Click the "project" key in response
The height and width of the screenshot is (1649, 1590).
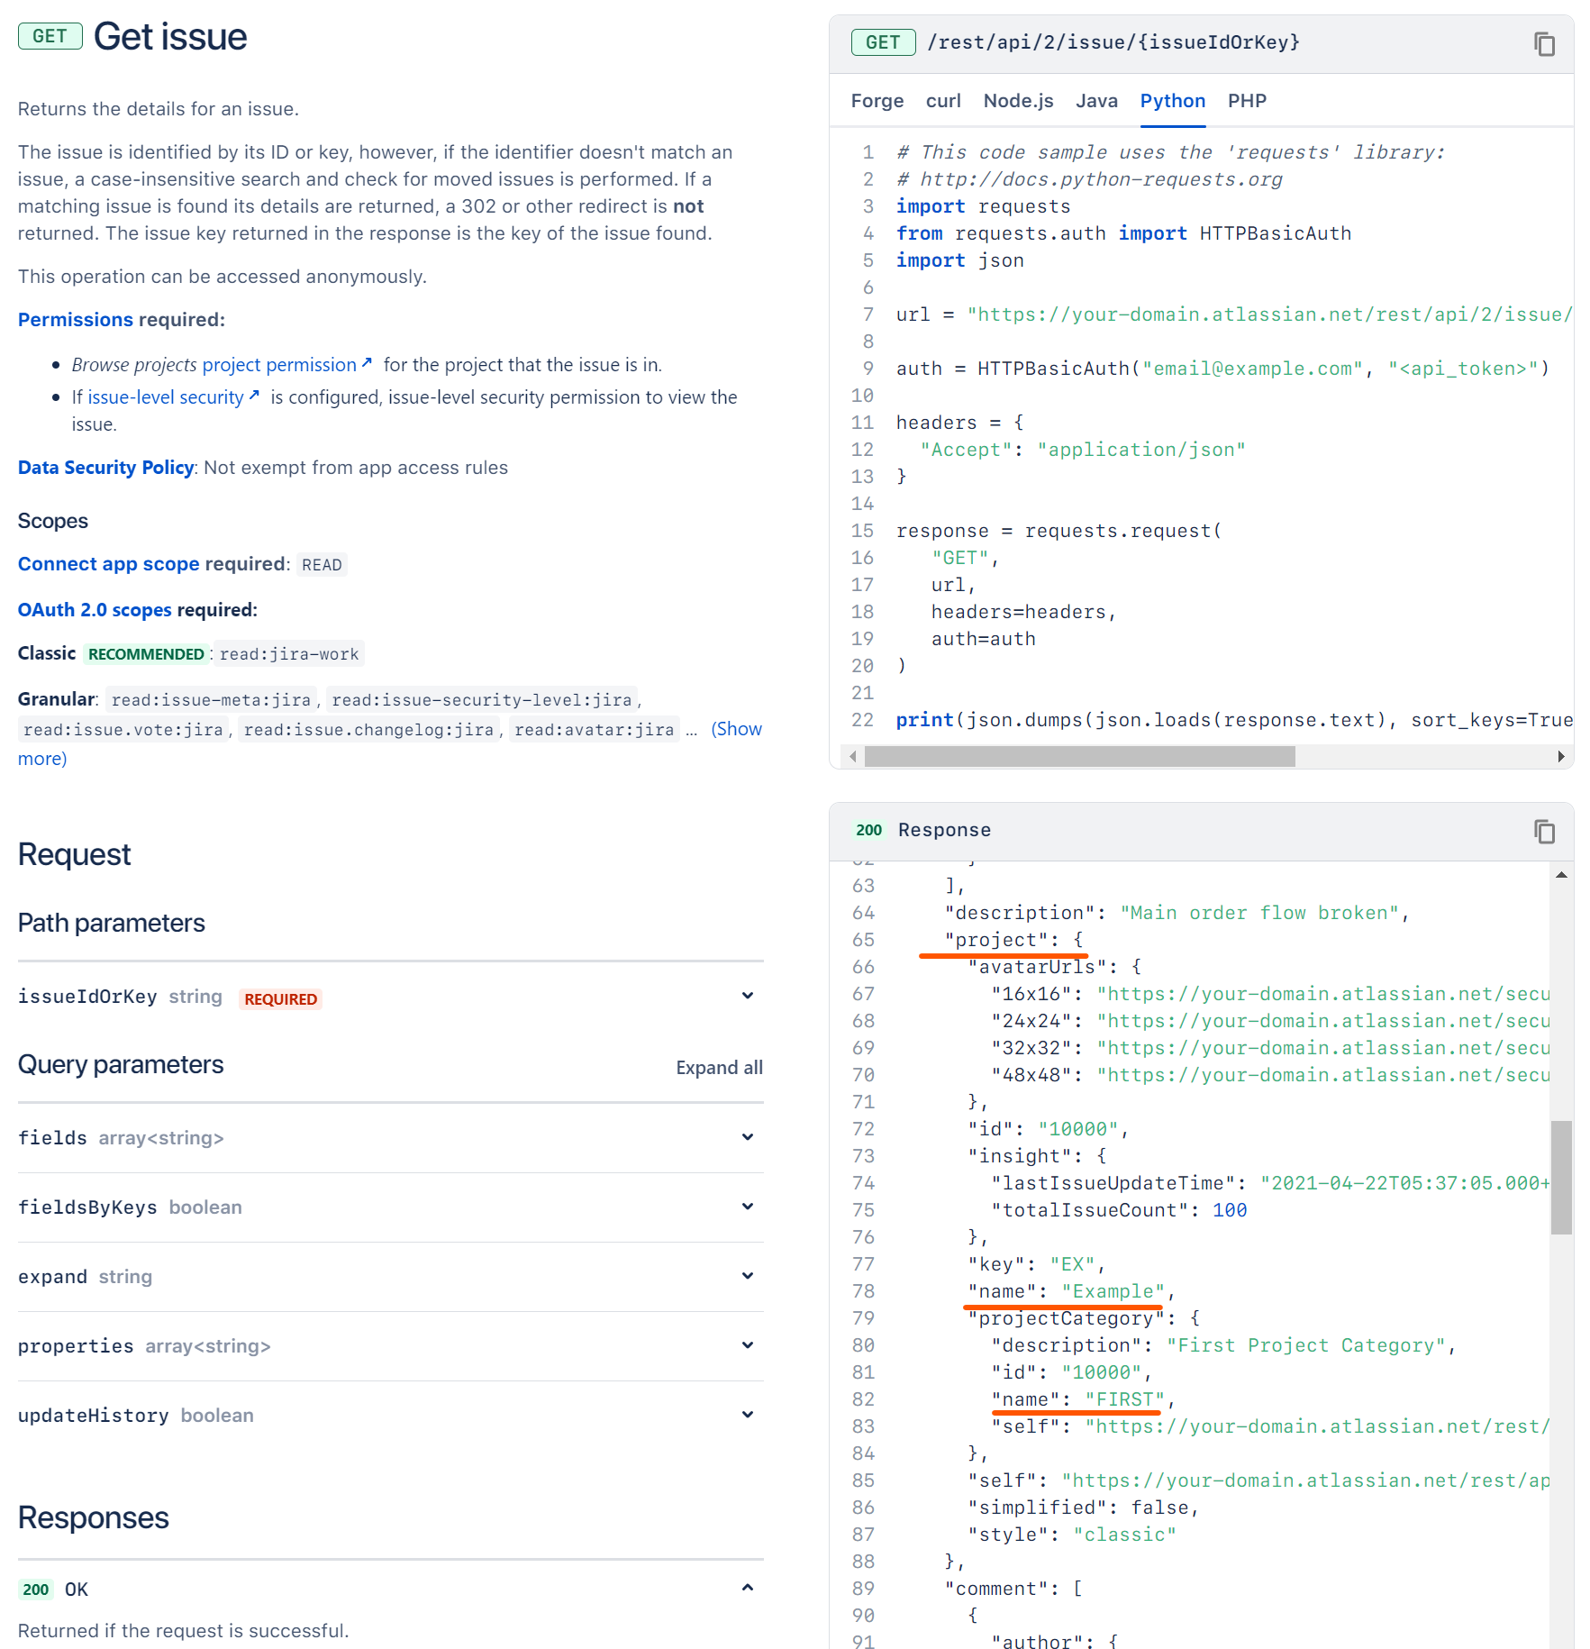tap(996, 940)
